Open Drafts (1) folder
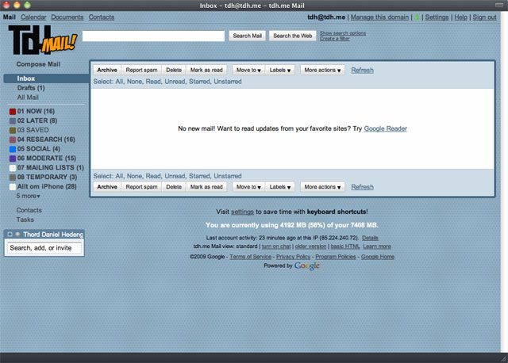The height and width of the screenshot is (363, 508). click(x=31, y=88)
